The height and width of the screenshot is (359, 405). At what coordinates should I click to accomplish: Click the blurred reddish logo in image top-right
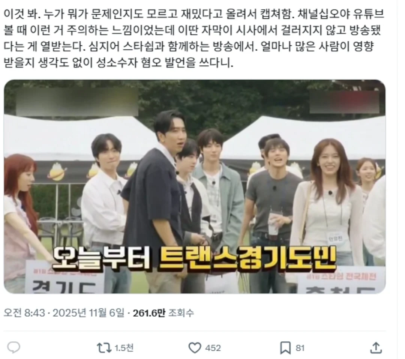click(345, 102)
